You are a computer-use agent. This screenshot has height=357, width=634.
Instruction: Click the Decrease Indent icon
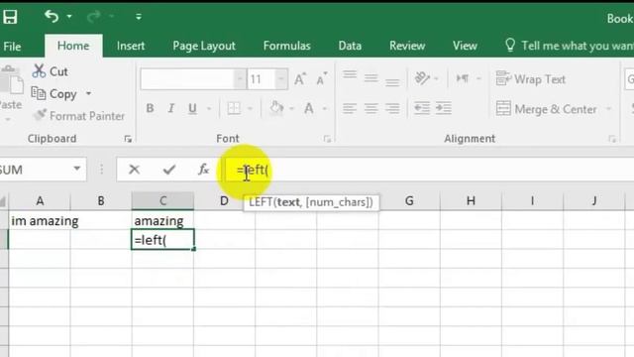point(422,108)
